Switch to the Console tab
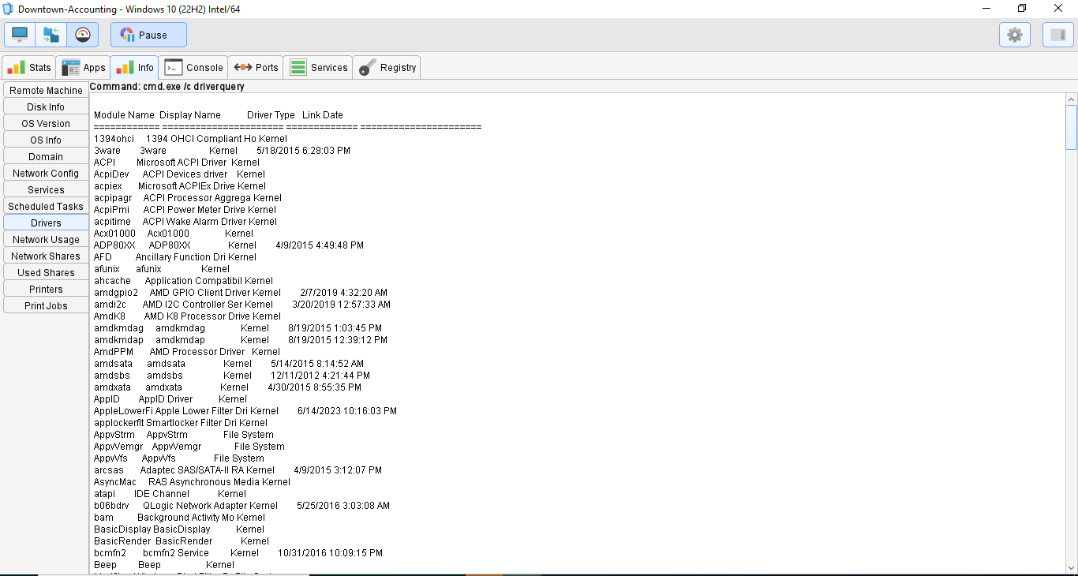 click(x=193, y=67)
